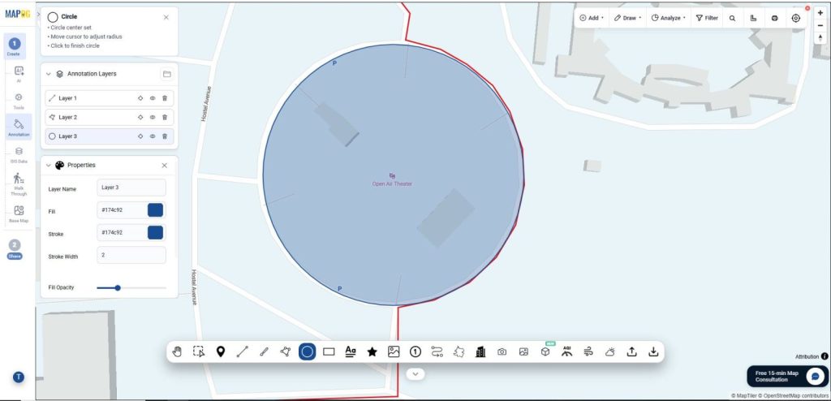Image resolution: width=831 pixels, height=401 pixels.
Task: Toggle visibility of Layer 2
Action: 152,117
